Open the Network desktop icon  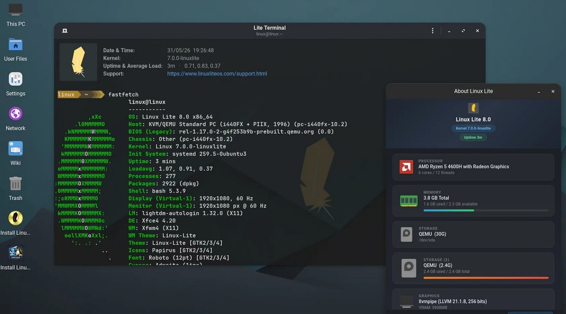point(16,114)
